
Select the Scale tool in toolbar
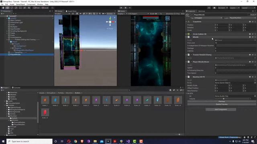click(16, 8)
